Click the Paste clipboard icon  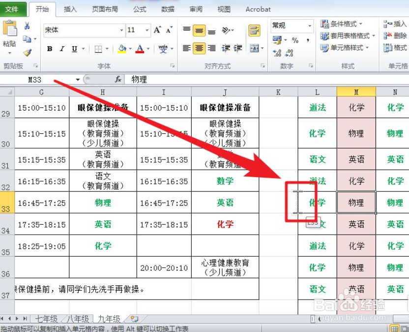(9, 29)
